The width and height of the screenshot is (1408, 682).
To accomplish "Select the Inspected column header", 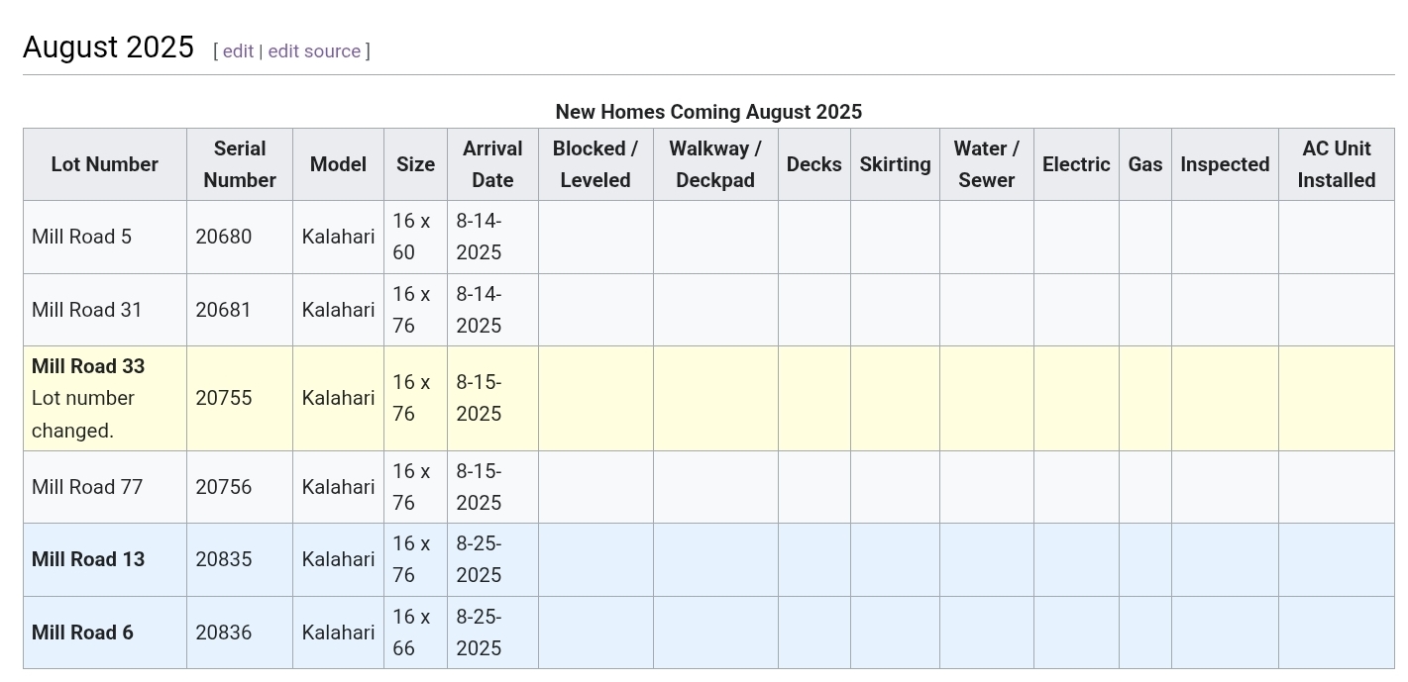I will pyautogui.click(x=1225, y=164).
